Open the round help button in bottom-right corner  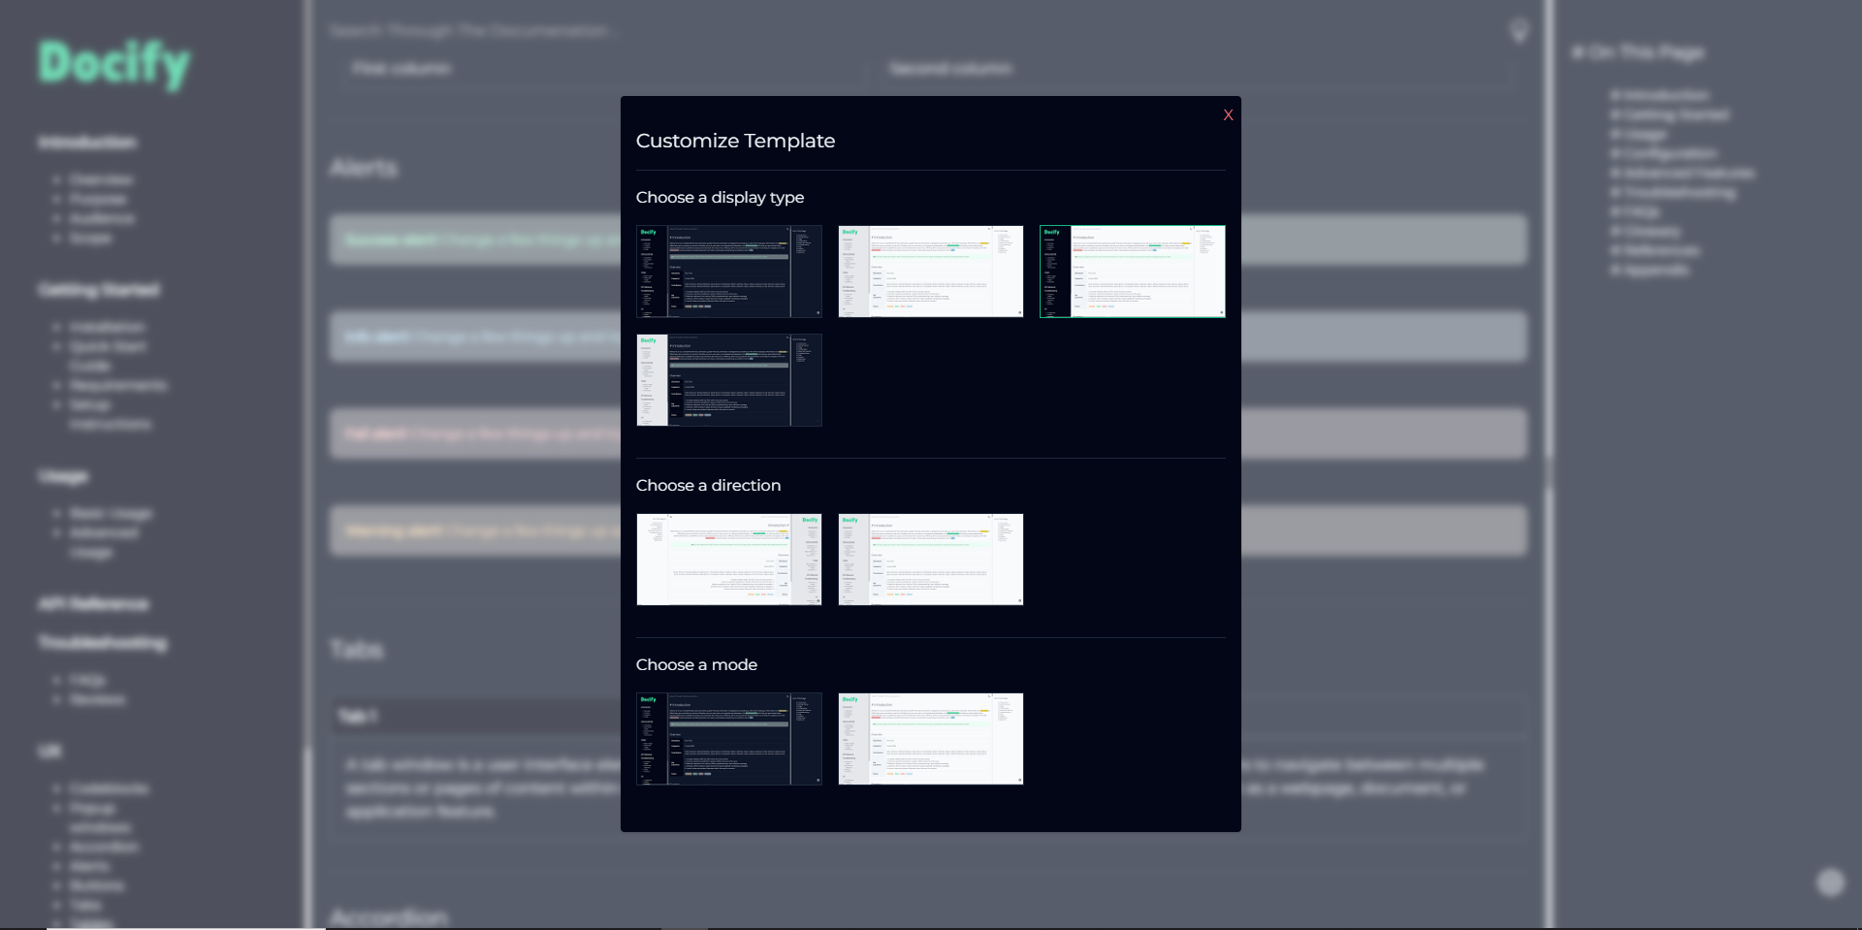click(x=1829, y=882)
